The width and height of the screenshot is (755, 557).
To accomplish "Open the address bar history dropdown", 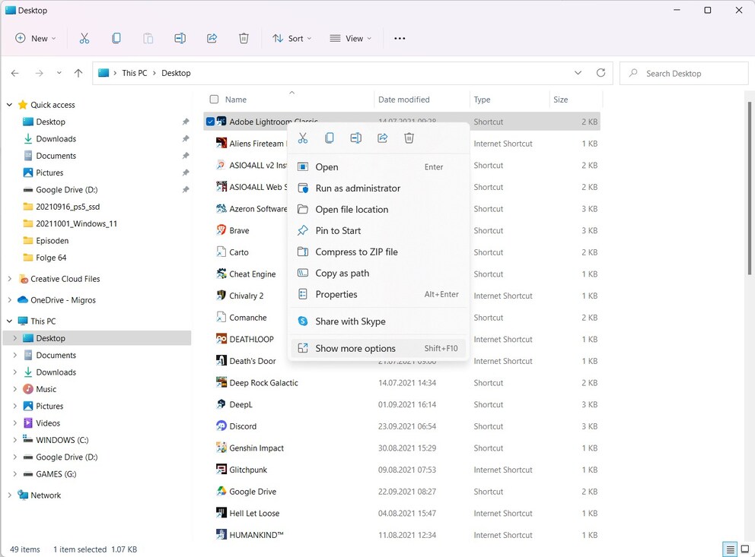I will click(578, 73).
